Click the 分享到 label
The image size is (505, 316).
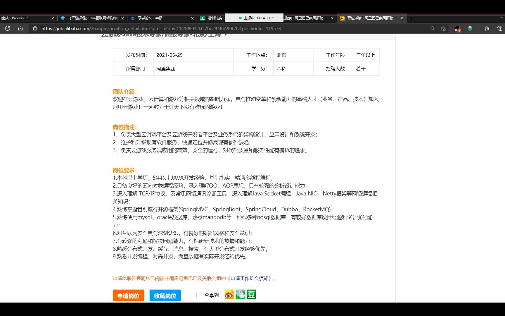click(x=212, y=295)
